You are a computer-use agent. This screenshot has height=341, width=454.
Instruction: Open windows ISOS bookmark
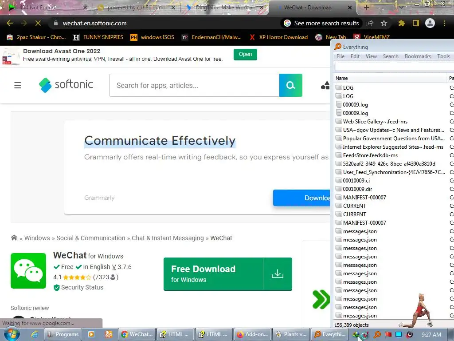(x=152, y=37)
